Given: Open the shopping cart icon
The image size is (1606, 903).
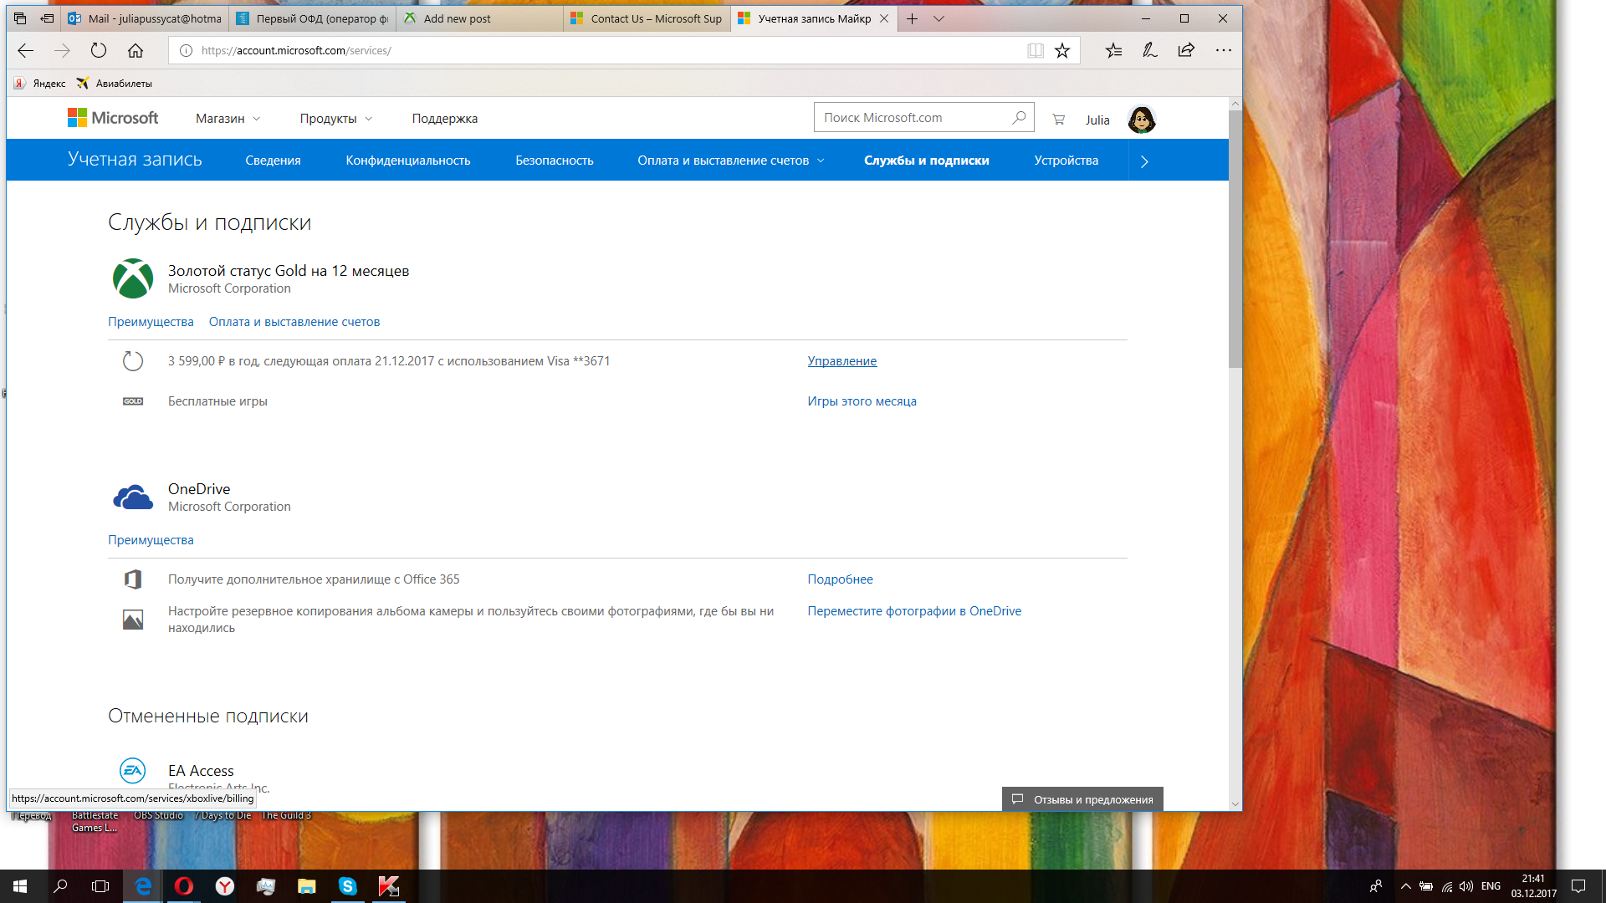Looking at the screenshot, I should point(1058,120).
